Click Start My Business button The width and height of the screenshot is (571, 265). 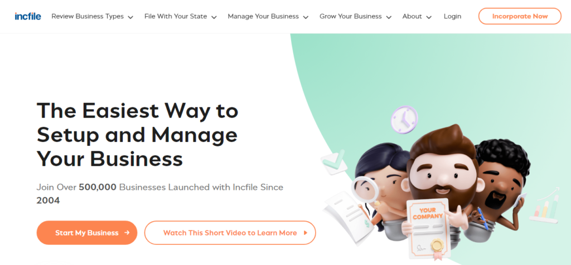pos(86,233)
